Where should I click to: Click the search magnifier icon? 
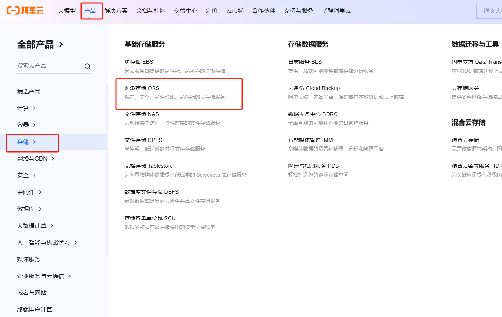[x=87, y=66]
